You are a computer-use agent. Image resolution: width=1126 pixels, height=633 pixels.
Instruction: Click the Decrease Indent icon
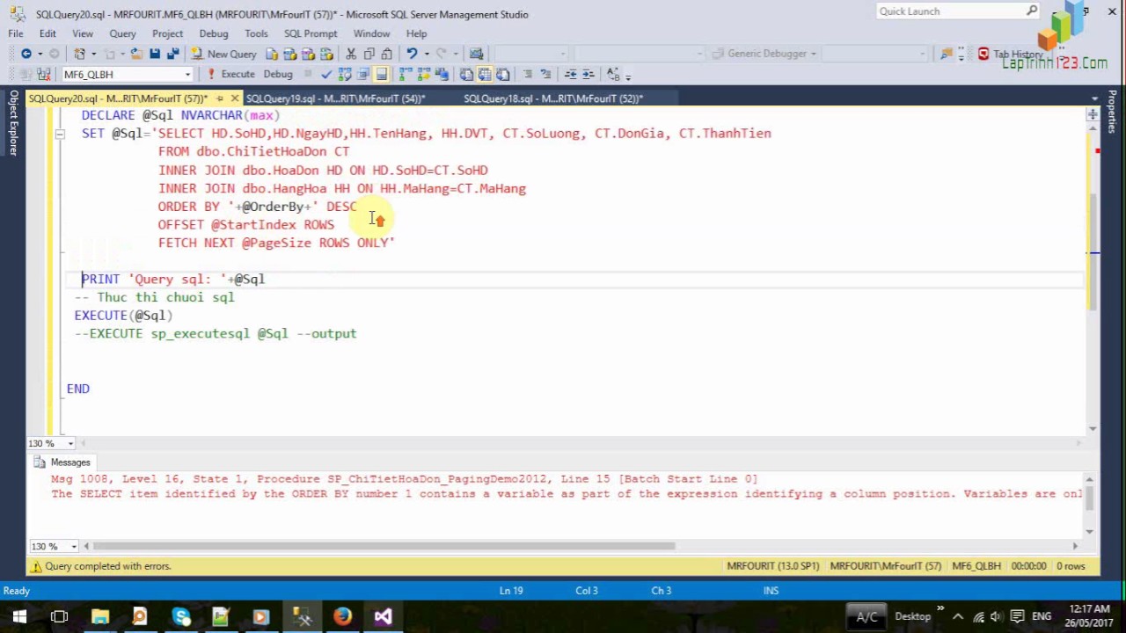570,74
